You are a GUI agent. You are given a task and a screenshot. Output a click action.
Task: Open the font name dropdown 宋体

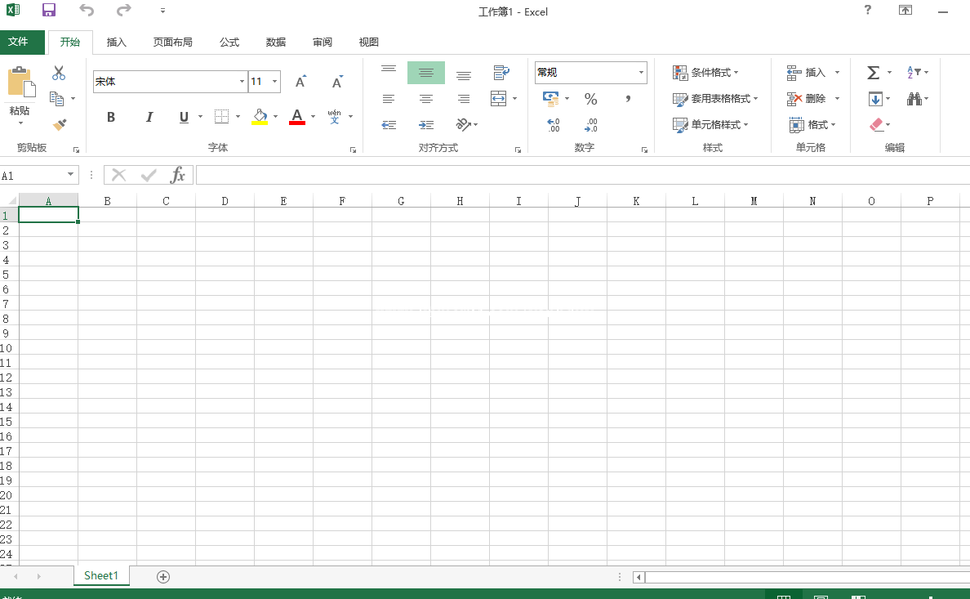click(x=242, y=82)
